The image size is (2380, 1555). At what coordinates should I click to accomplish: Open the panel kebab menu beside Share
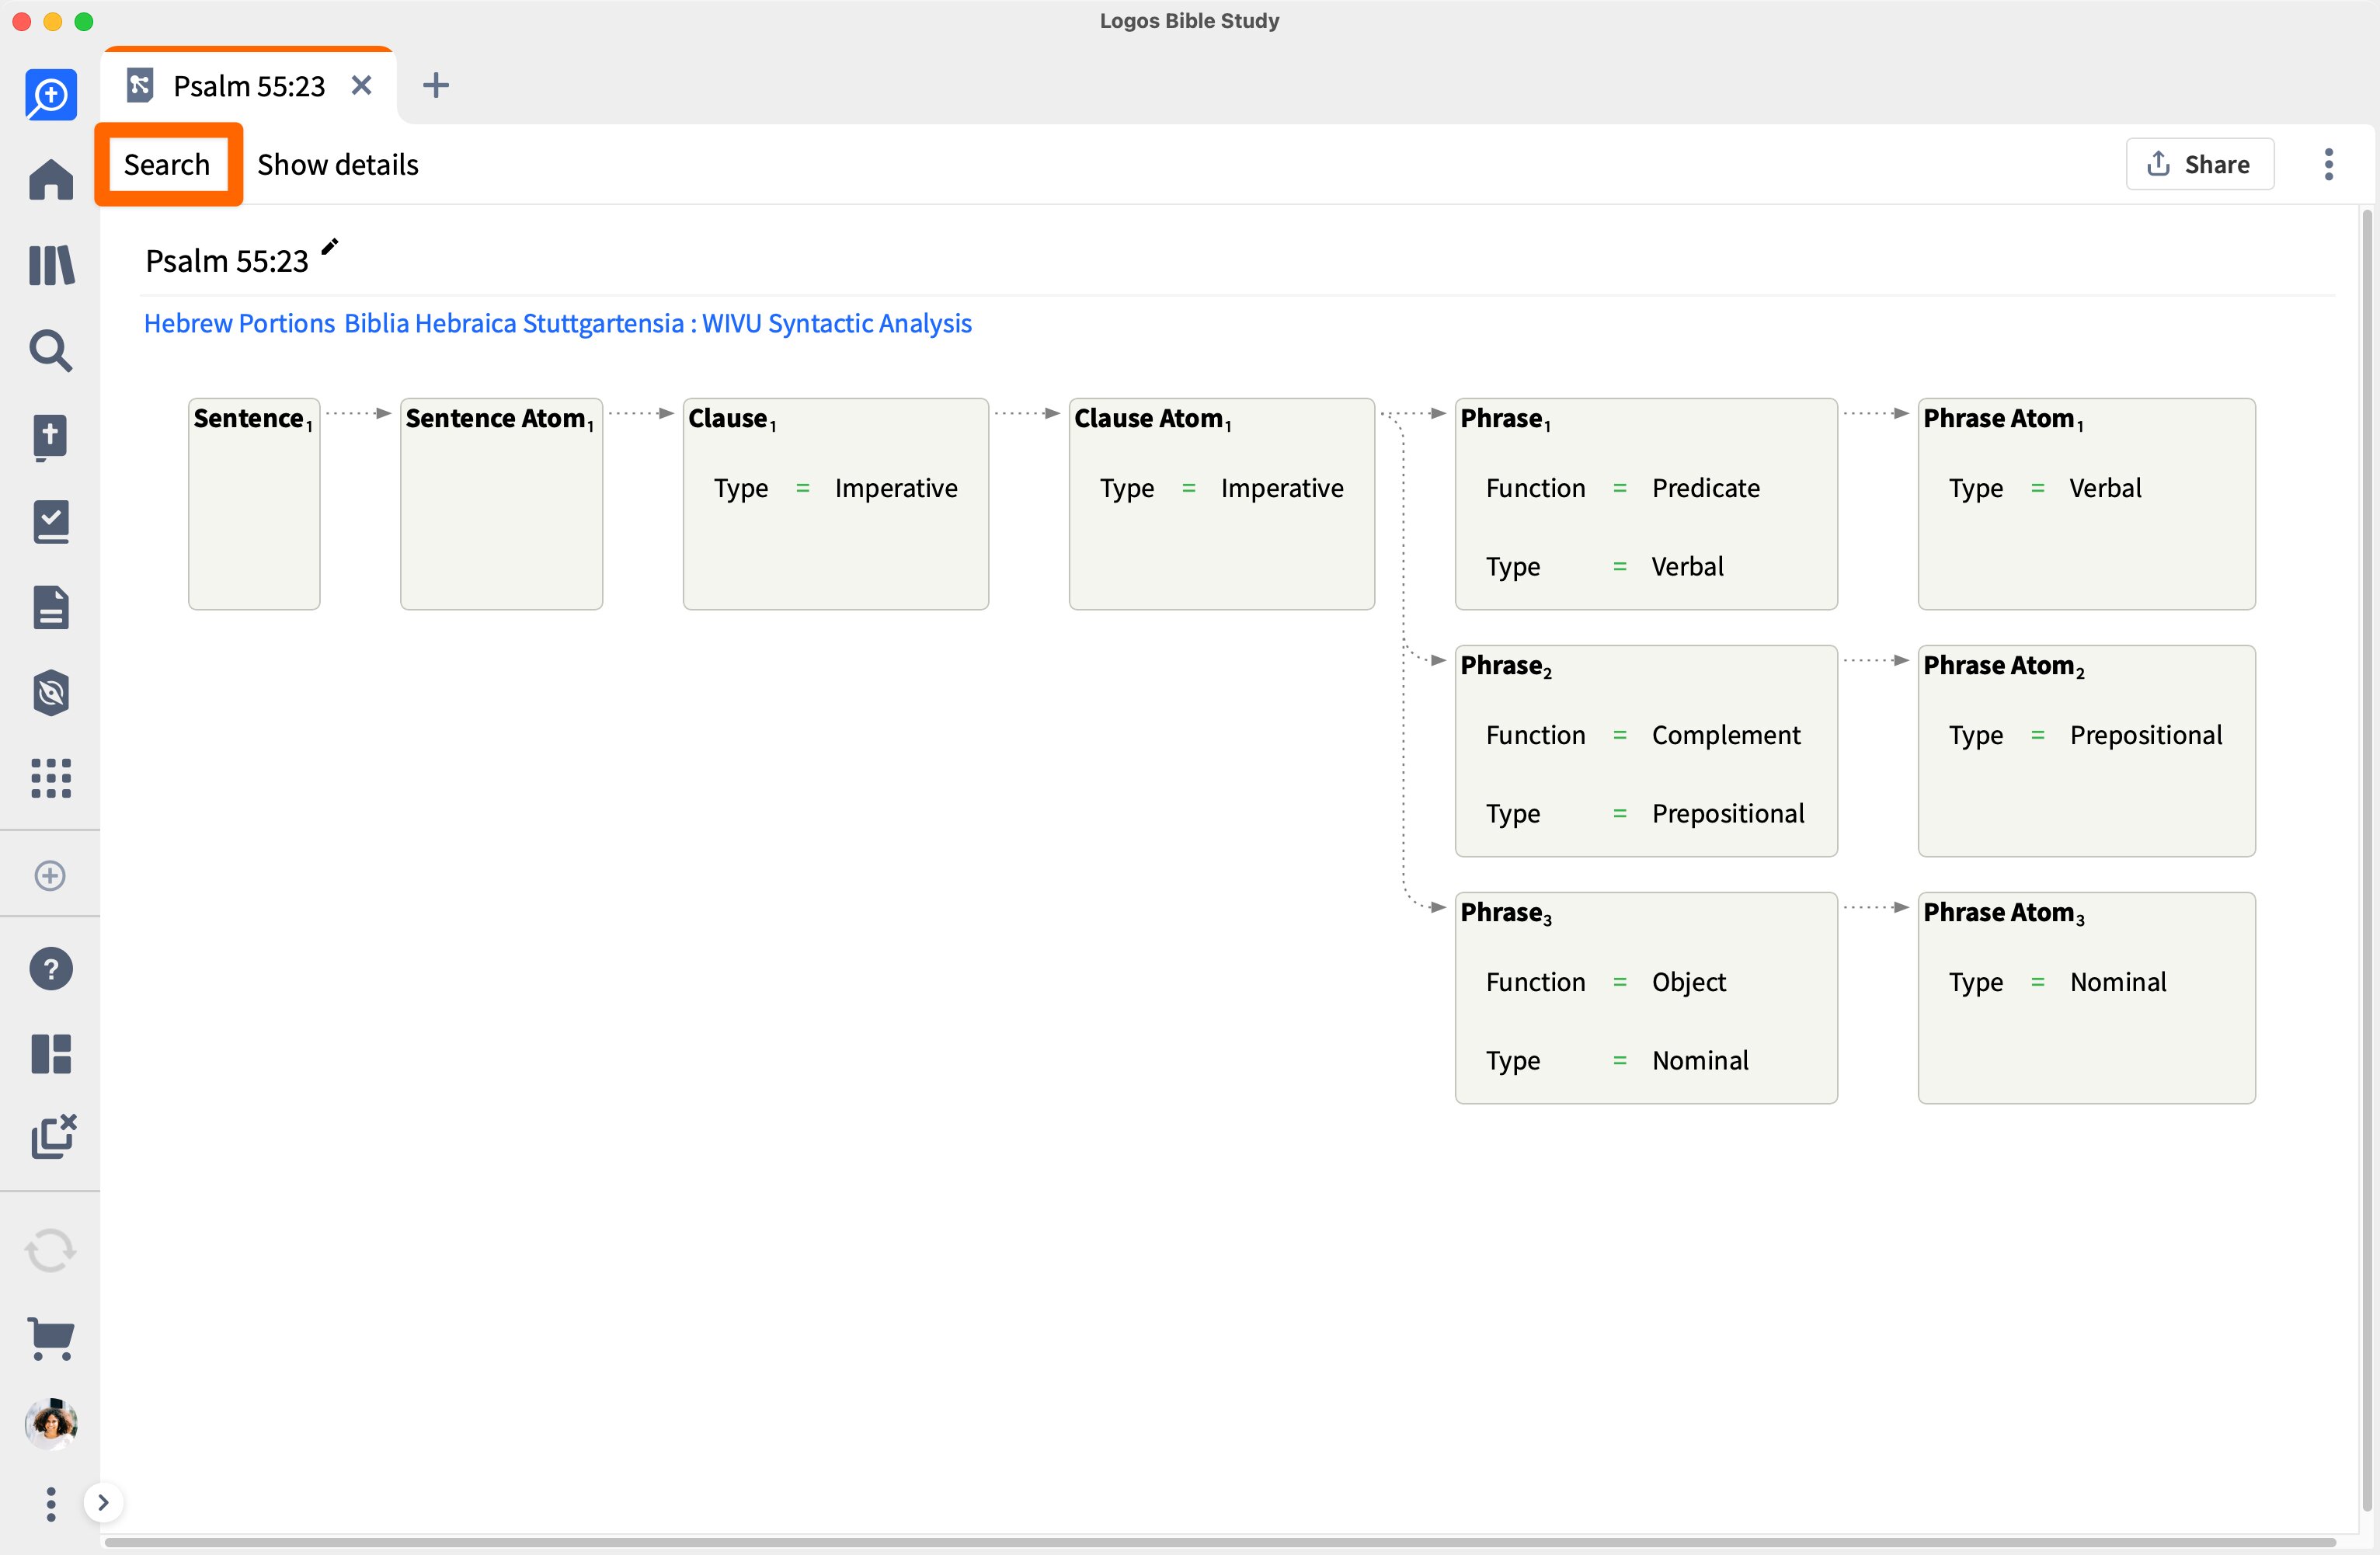coord(2329,164)
